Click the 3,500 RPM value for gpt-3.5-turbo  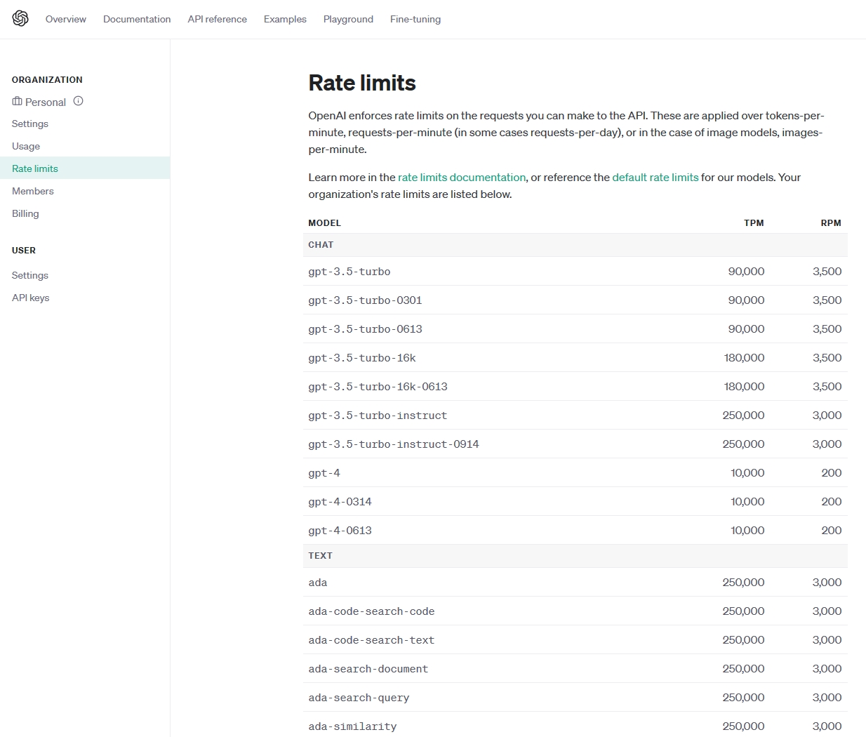pos(827,272)
